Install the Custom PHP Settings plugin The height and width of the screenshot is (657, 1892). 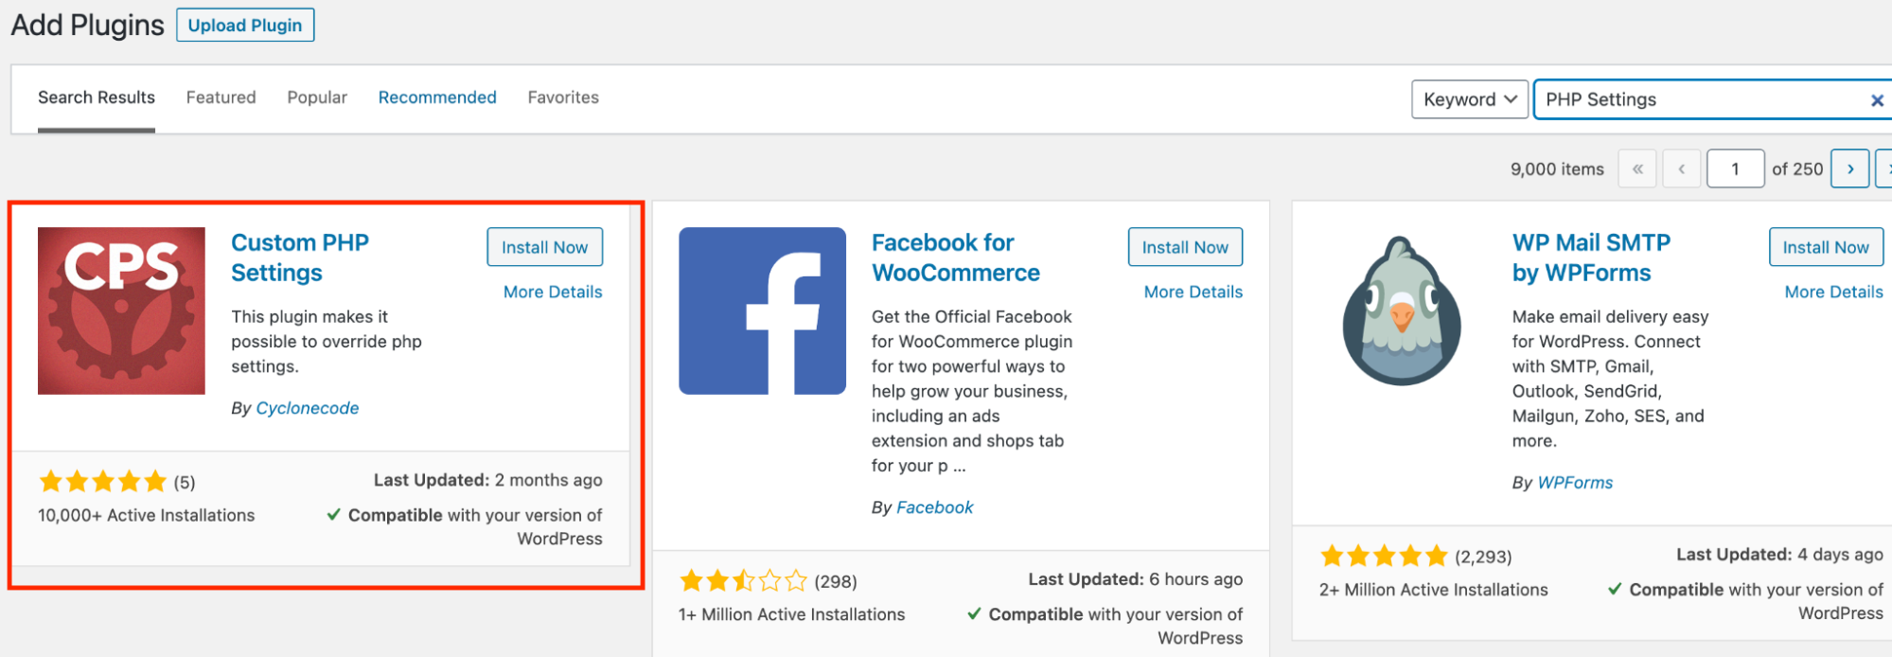pos(544,247)
